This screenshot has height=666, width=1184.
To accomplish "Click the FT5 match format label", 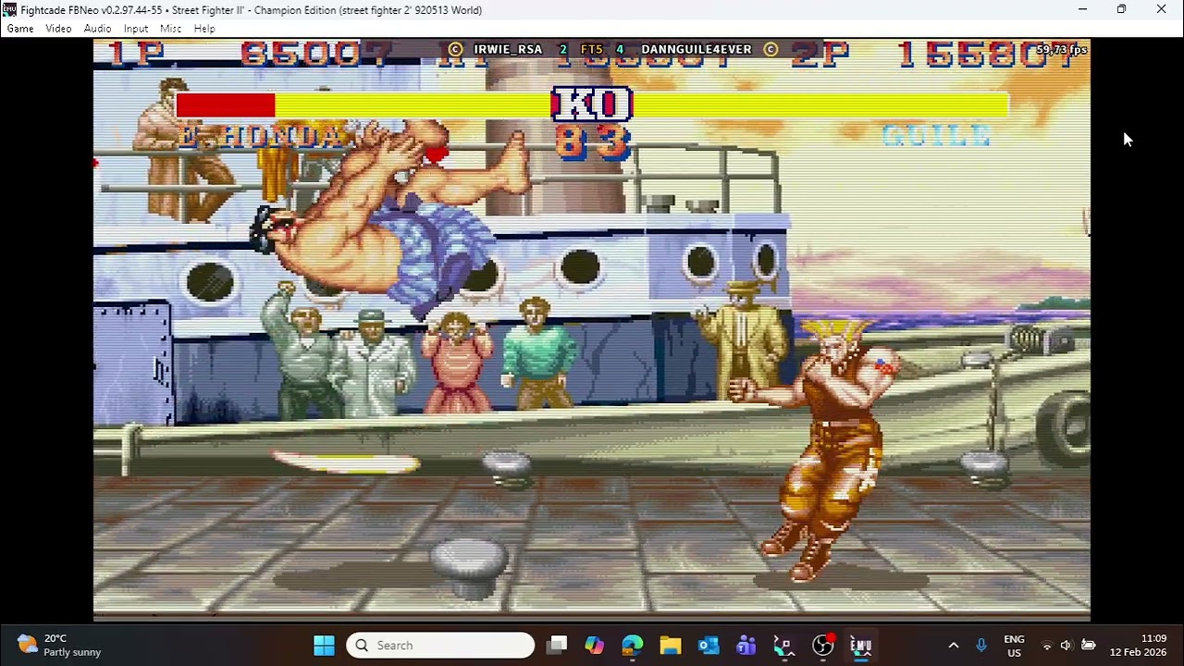I will pos(592,50).
